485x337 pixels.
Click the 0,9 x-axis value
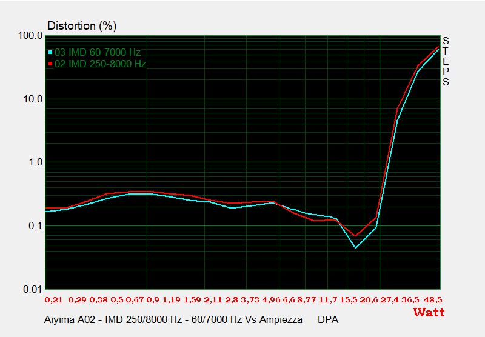tap(153, 299)
